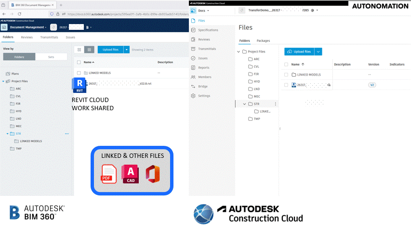Open Specifications in ACC sidebar

pos(208,30)
